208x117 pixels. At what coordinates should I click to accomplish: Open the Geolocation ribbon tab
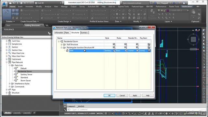pos(187,6)
